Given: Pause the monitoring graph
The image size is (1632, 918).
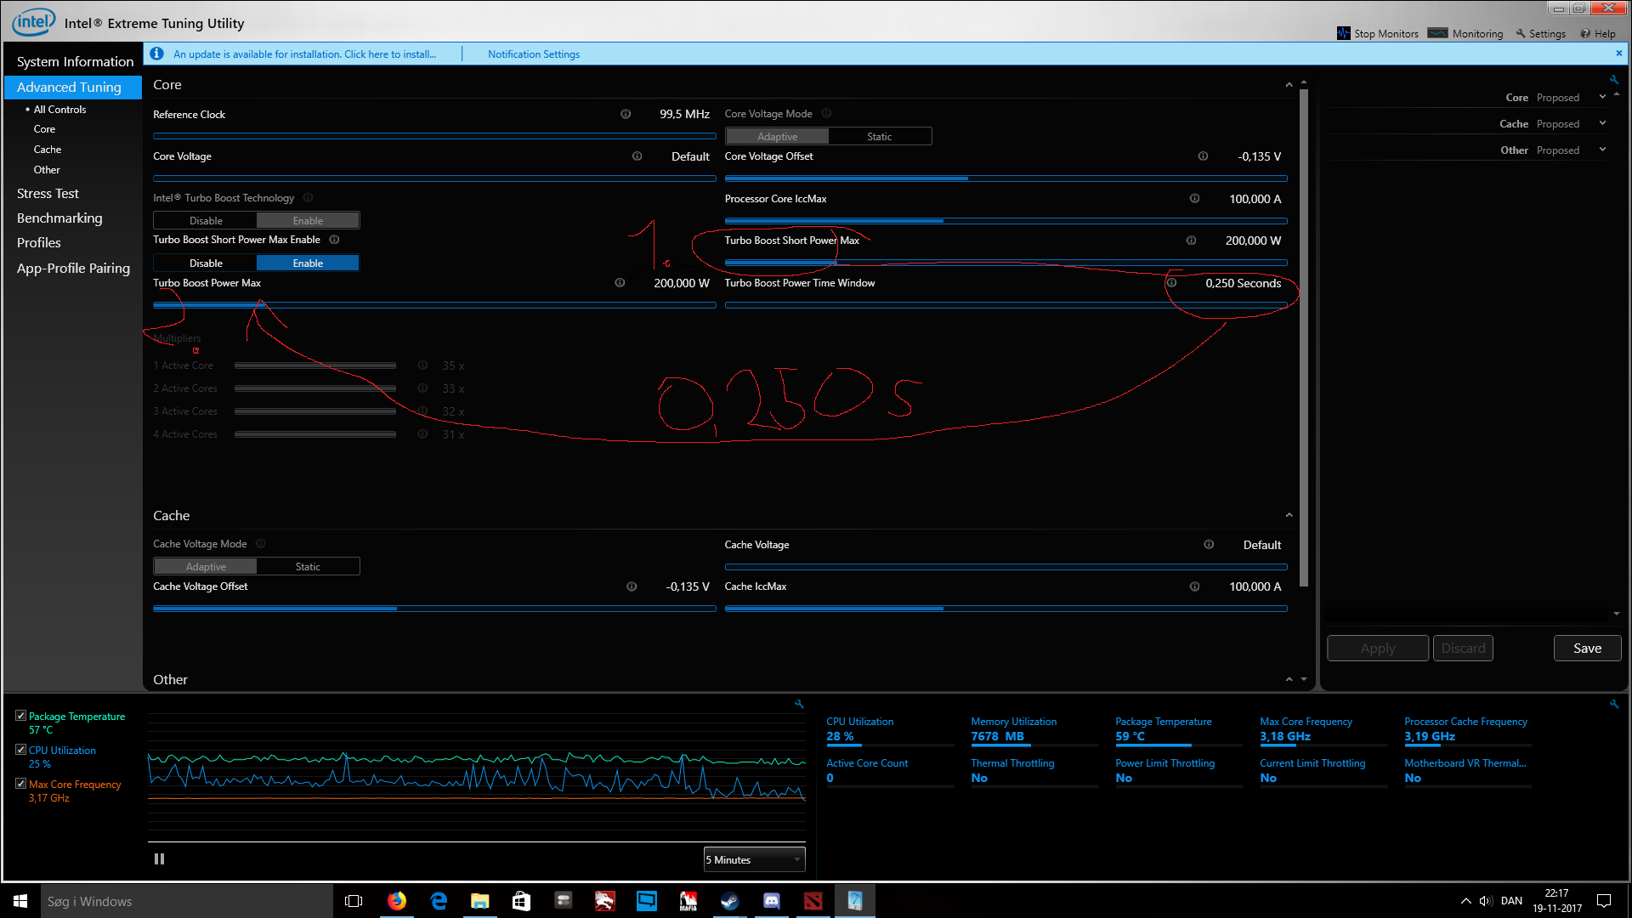Looking at the screenshot, I should 159,859.
